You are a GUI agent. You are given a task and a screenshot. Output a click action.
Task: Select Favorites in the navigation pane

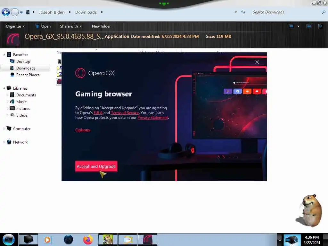[20, 54]
